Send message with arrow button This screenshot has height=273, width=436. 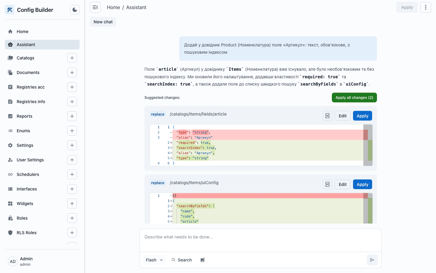click(372, 260)
